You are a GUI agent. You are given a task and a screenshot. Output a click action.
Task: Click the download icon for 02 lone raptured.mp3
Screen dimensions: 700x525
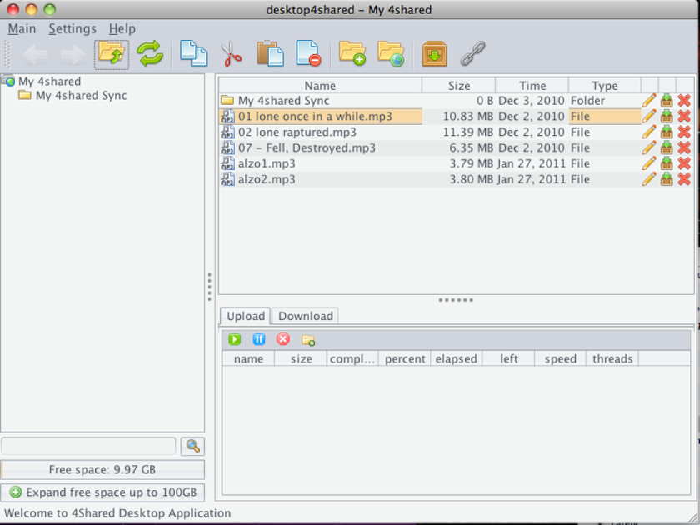point(667,132)
